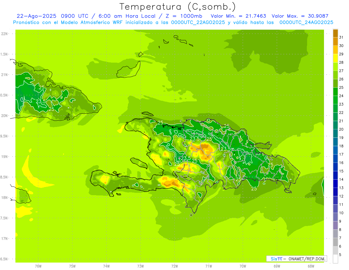Viewport: 349px width, 270px height.
Task: Click the "20N" latitude axis label
Action: click(4, 116)
